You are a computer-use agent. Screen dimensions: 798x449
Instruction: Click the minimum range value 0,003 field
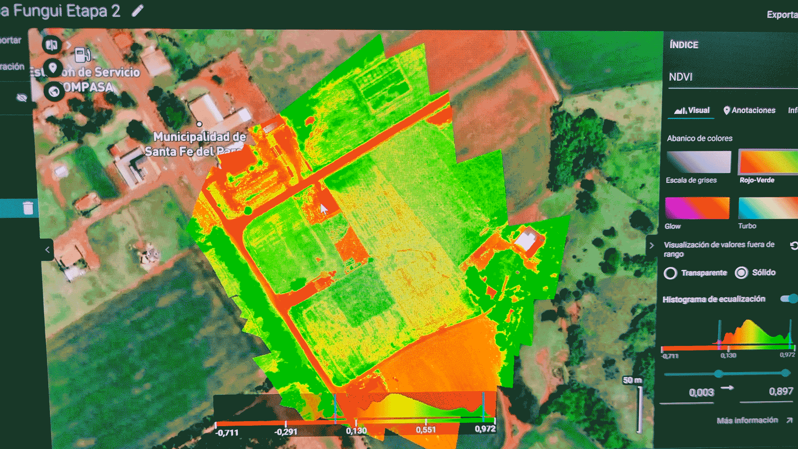701,392
